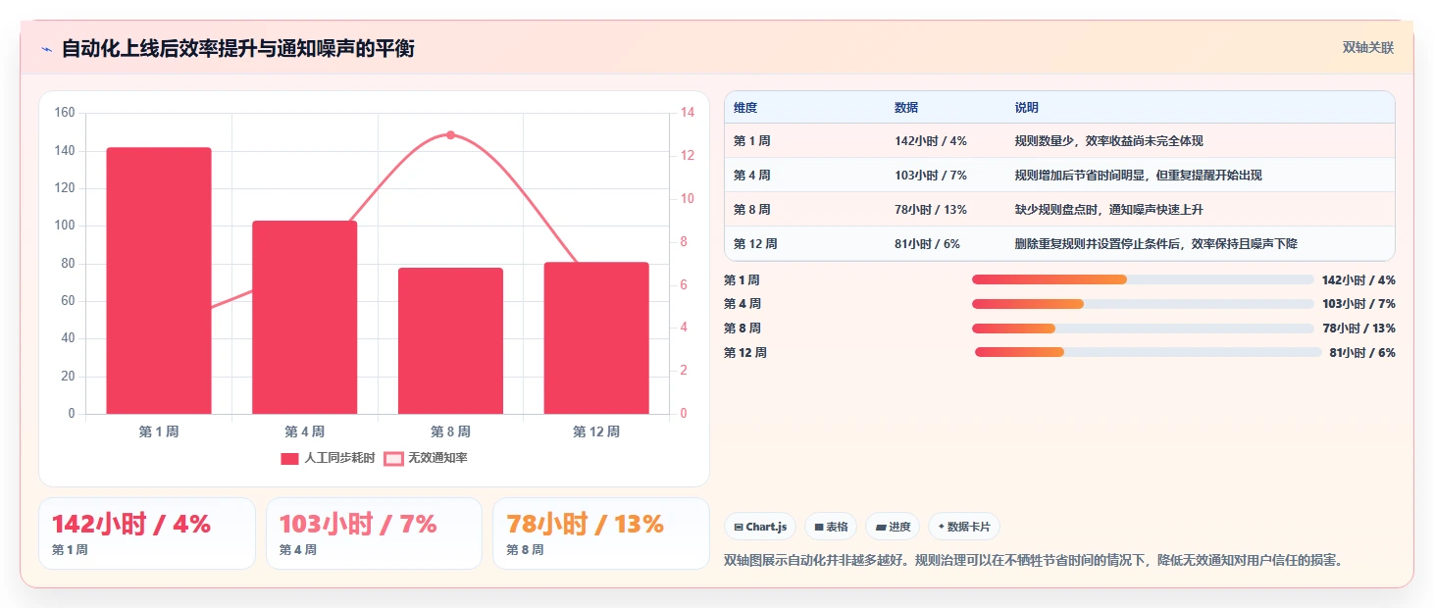Click the 第 1 周 progress bar

coord(1143,279)
